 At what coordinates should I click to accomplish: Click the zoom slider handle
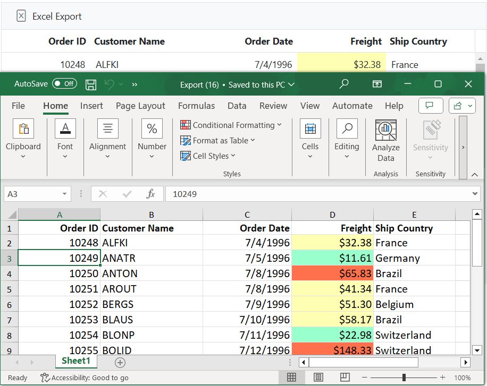pyautogui.click(x=404, y=378)
